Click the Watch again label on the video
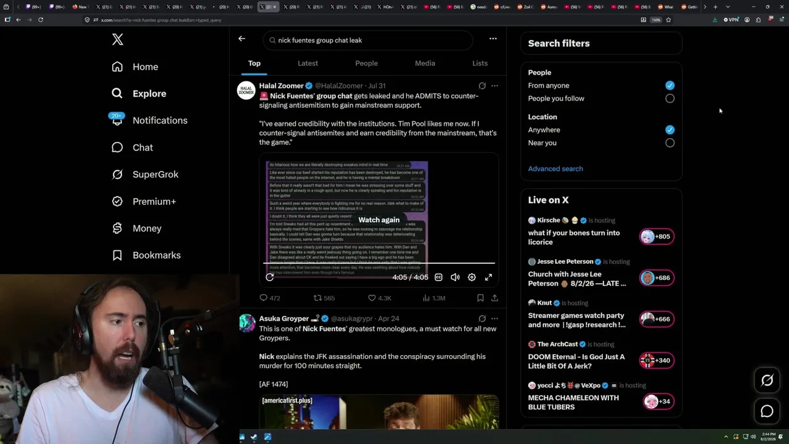 [x=379, y=220]
